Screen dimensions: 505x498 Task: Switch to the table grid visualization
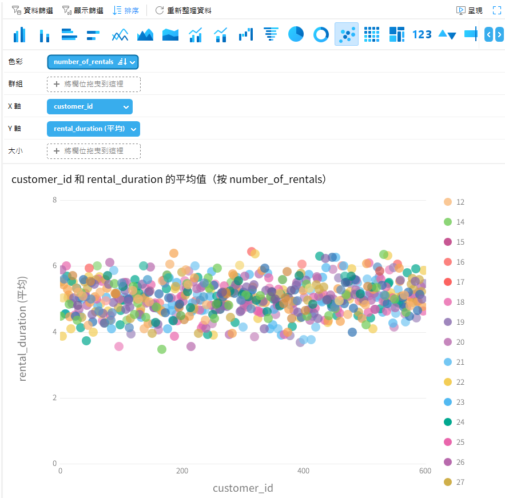click(x=371, y=34)
